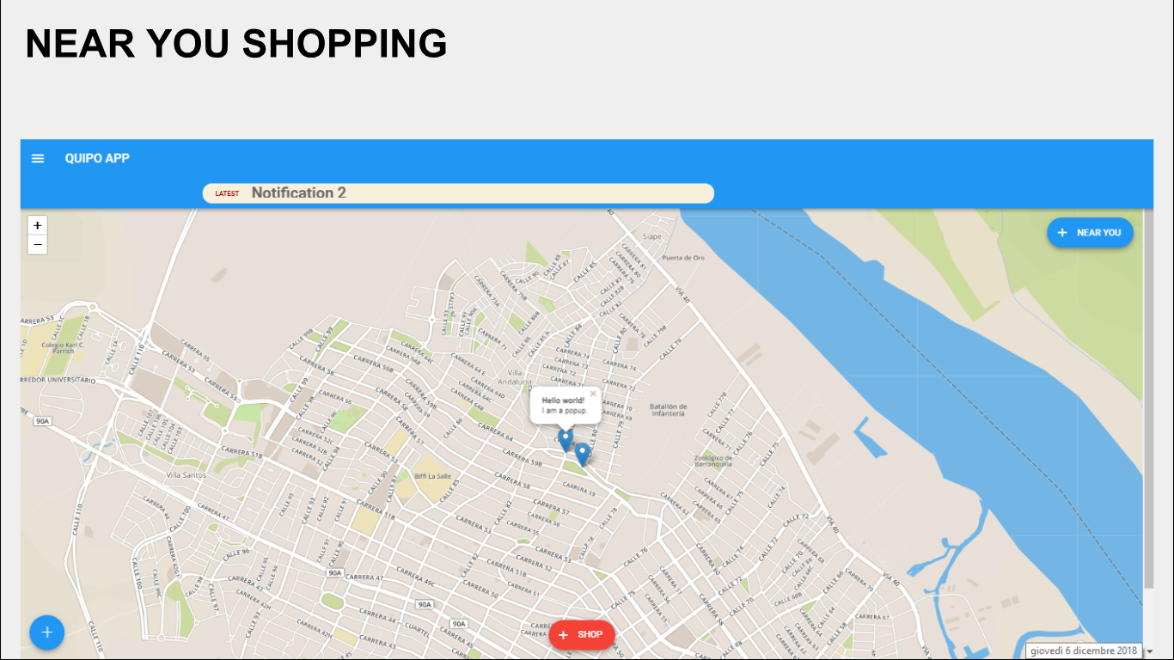Image resolution: width=1174 pixels, height=660 pixels.
Task: Select the map marker under the popup
Action: 565,440
